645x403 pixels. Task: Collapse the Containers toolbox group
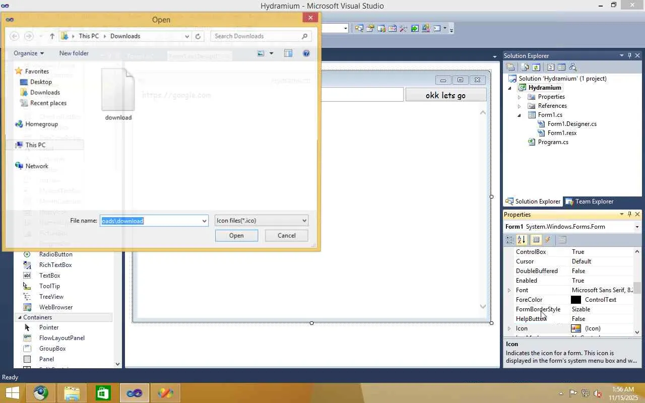pos(20,317)
